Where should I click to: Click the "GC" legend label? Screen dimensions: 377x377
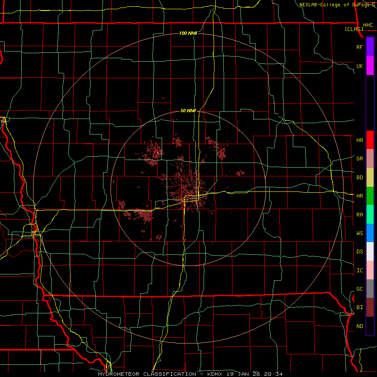tap(359, 289)
